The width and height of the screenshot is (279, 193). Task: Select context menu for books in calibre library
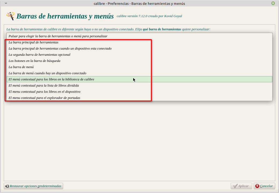(x=140, y=79)
